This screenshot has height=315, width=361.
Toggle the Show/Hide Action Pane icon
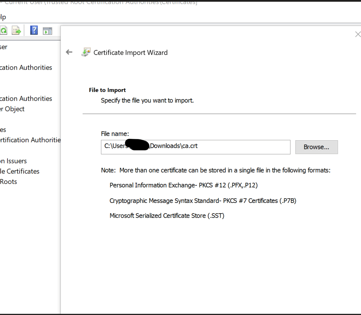[x=47, y=31]
